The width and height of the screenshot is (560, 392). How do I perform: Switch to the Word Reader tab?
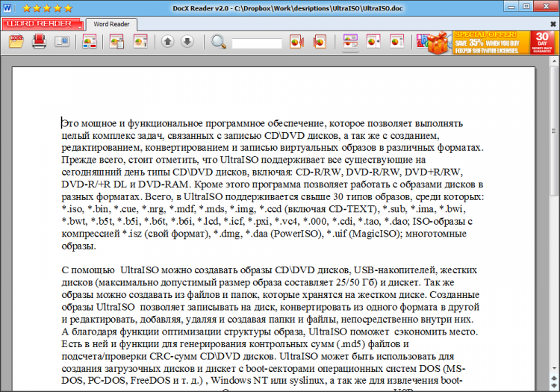tap(111, 24)
